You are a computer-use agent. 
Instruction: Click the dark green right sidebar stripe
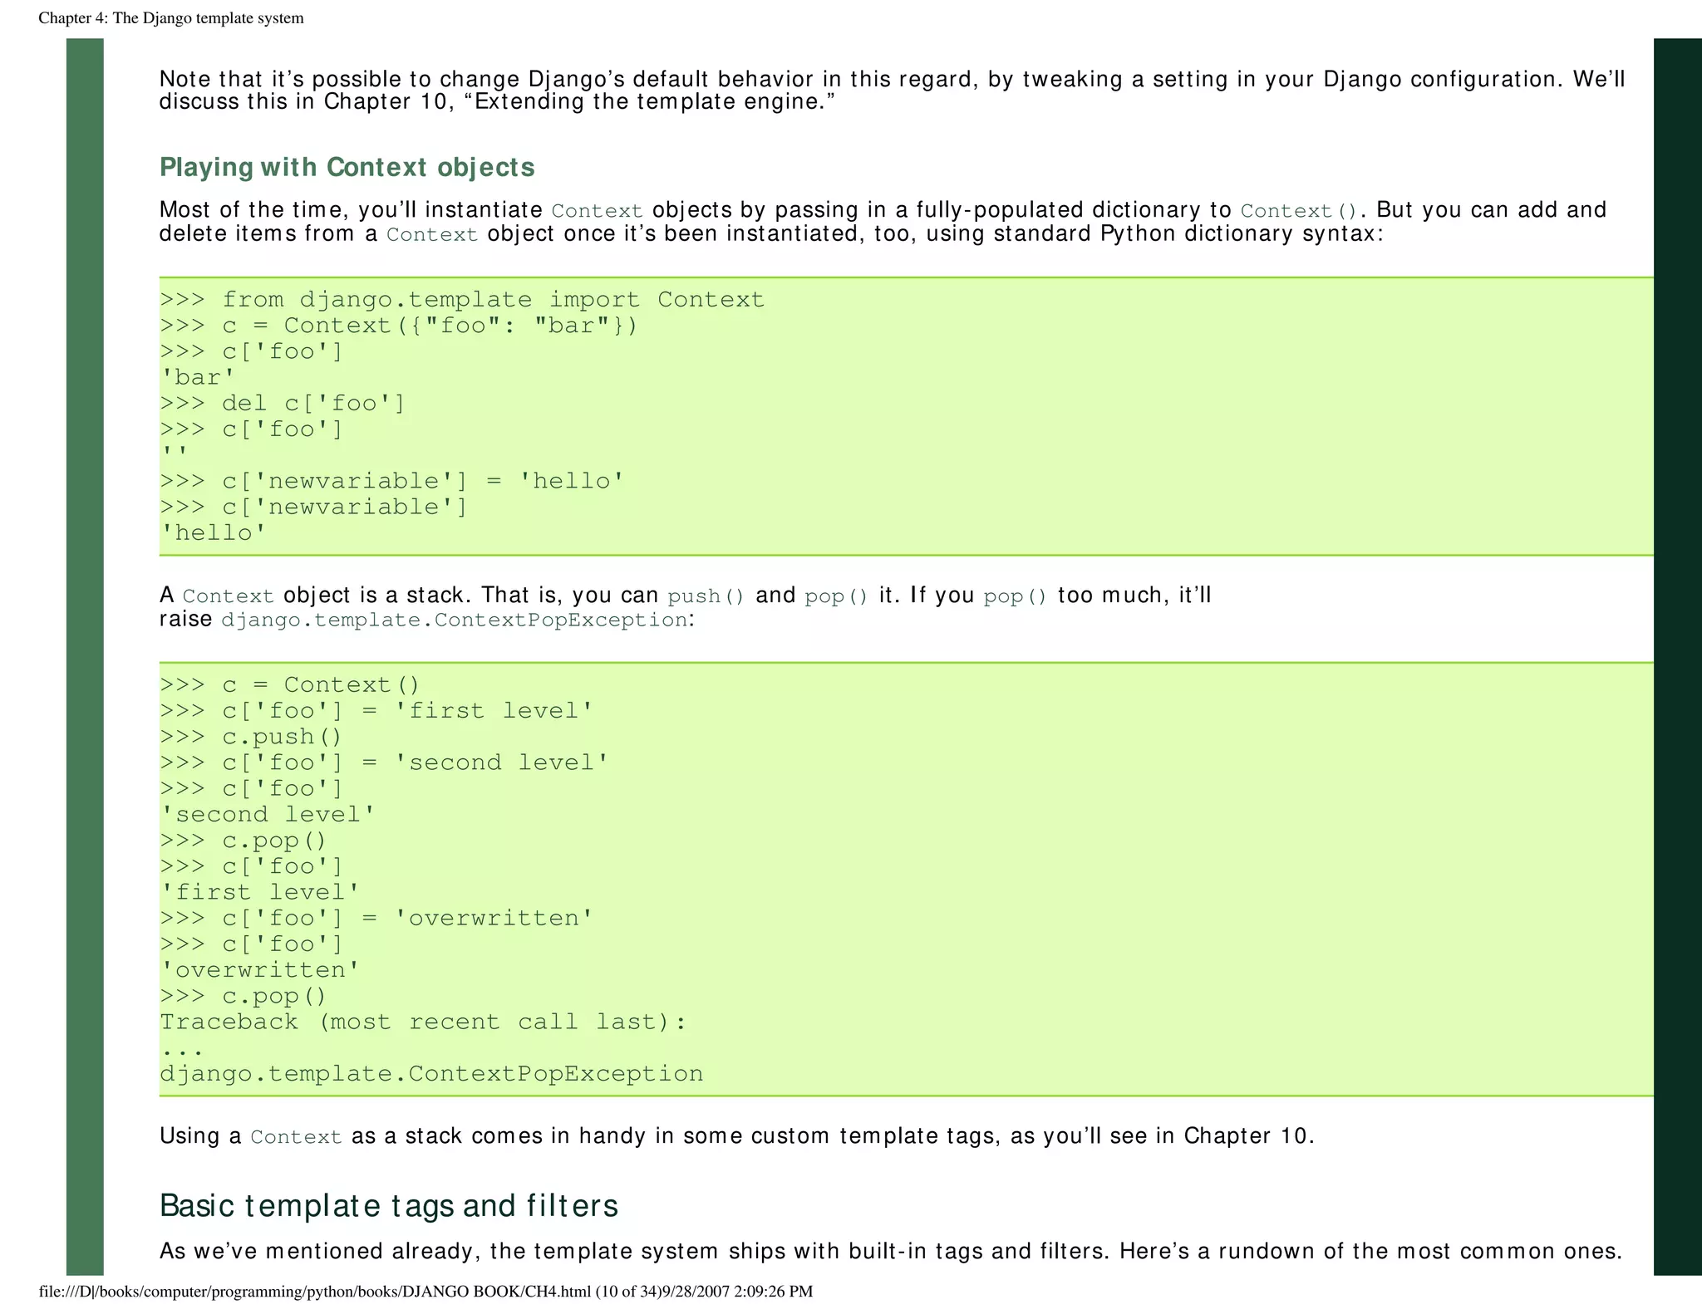1678,656
